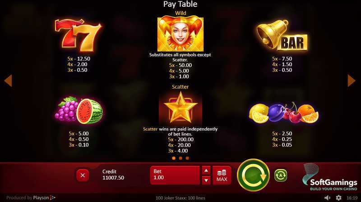Enable autoplay with the small green A button
361x202 pixels.
tap(281, 175)
